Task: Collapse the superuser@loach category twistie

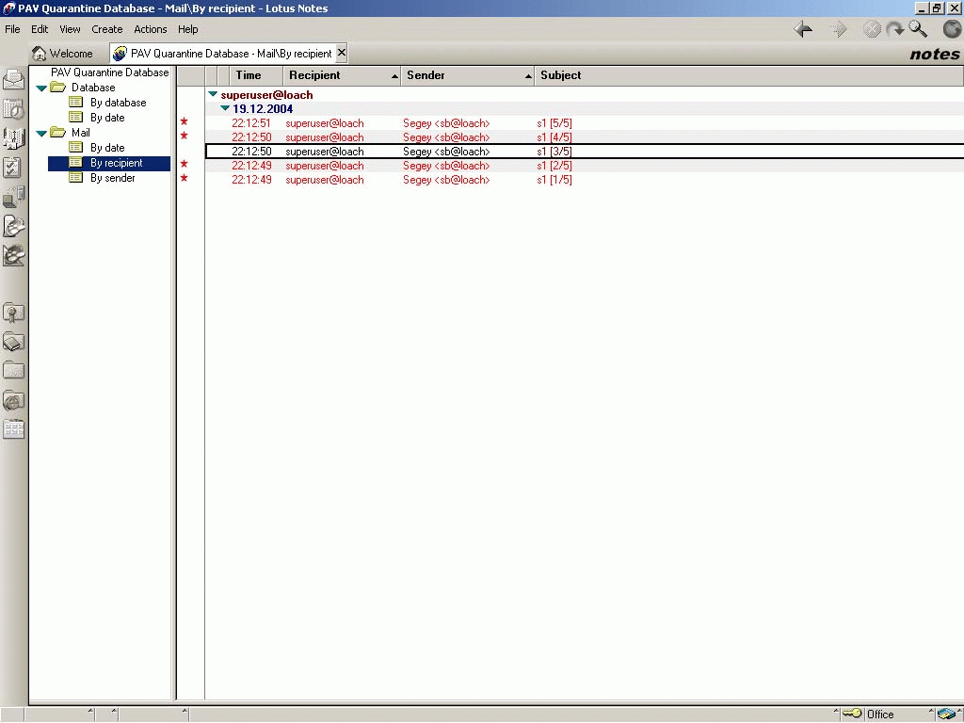Action: point(213,95)
